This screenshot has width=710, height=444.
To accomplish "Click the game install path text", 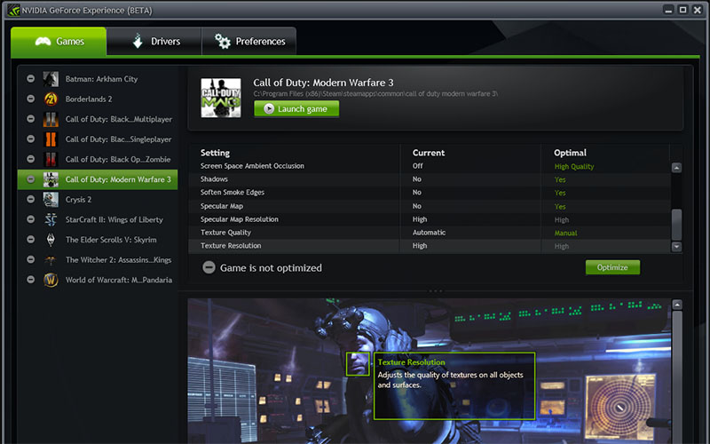I will pos(375,94).
